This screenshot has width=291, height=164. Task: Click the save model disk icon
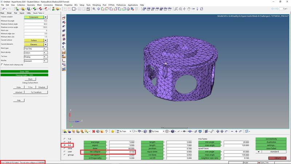point(29,9)
